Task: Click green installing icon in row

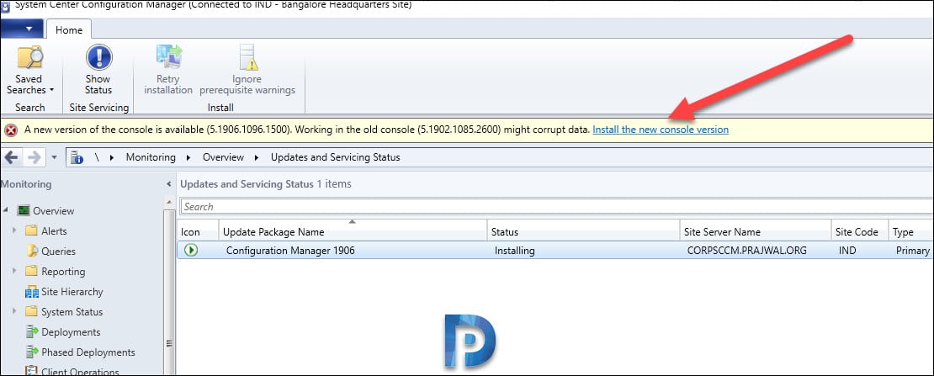Action: coord(191,251)
